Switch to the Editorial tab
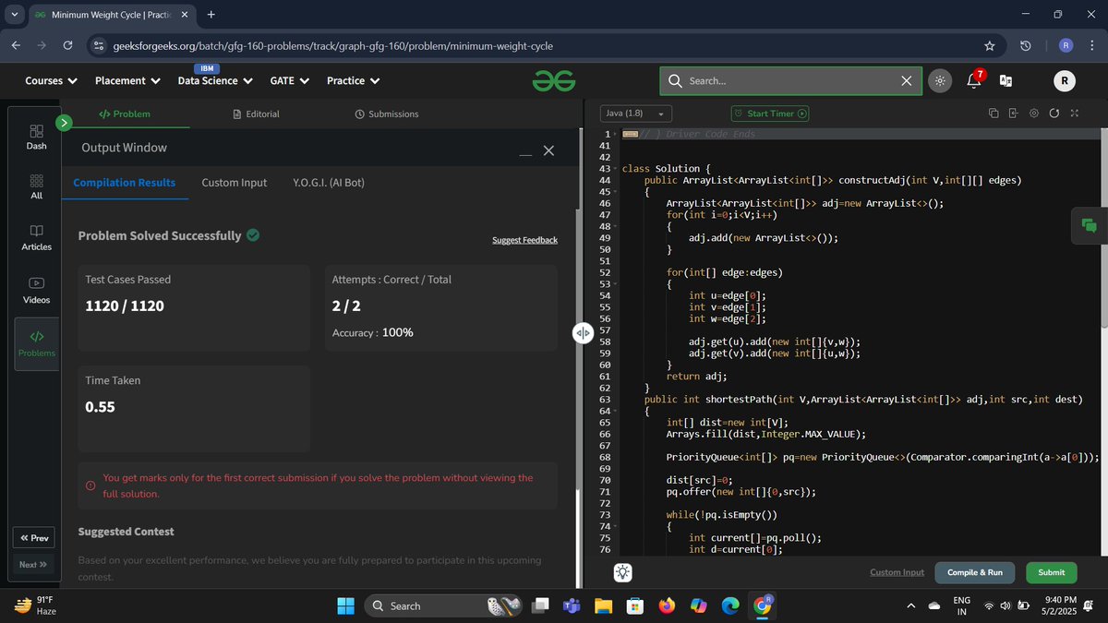Viewport: 1108px width, 623px height. tap(256, 114)
